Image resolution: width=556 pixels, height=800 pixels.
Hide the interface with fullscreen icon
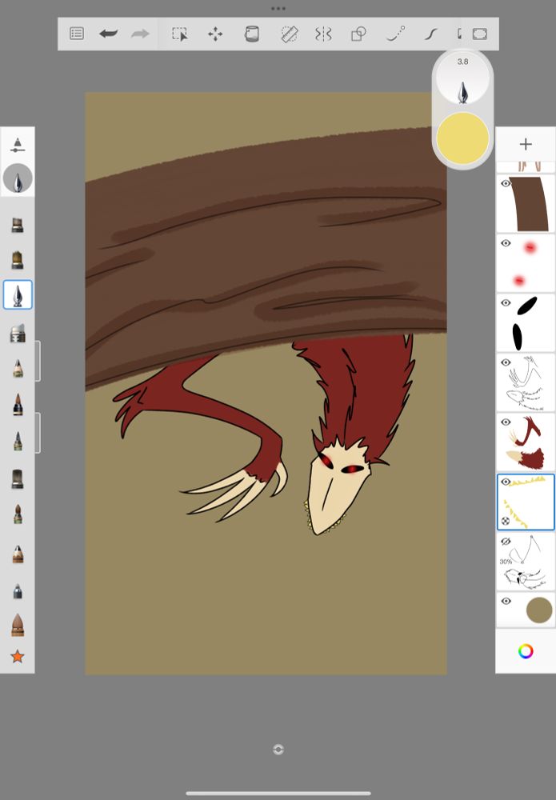point(479,34)
